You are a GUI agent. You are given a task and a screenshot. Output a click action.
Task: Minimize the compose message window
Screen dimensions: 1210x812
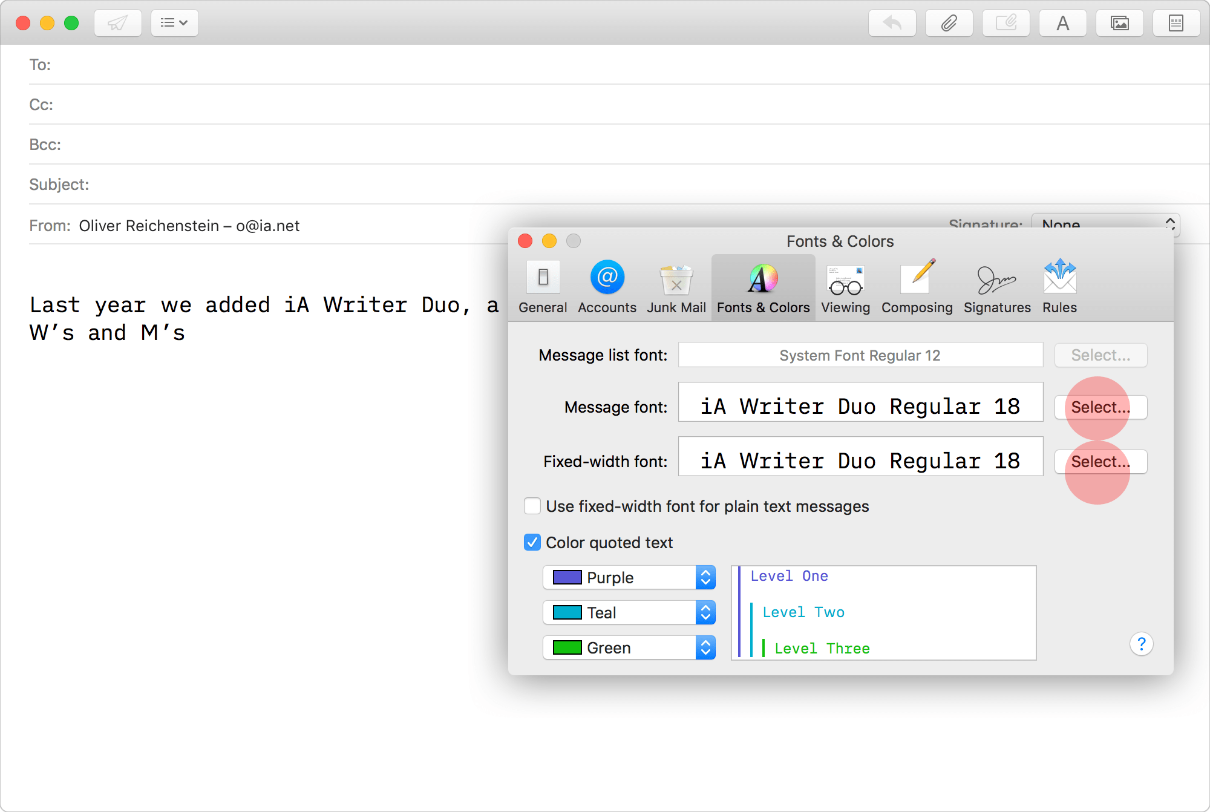[47, 23]
